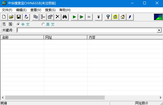
Task: Sort by the 名称 column header
Action: coord(22,37)
